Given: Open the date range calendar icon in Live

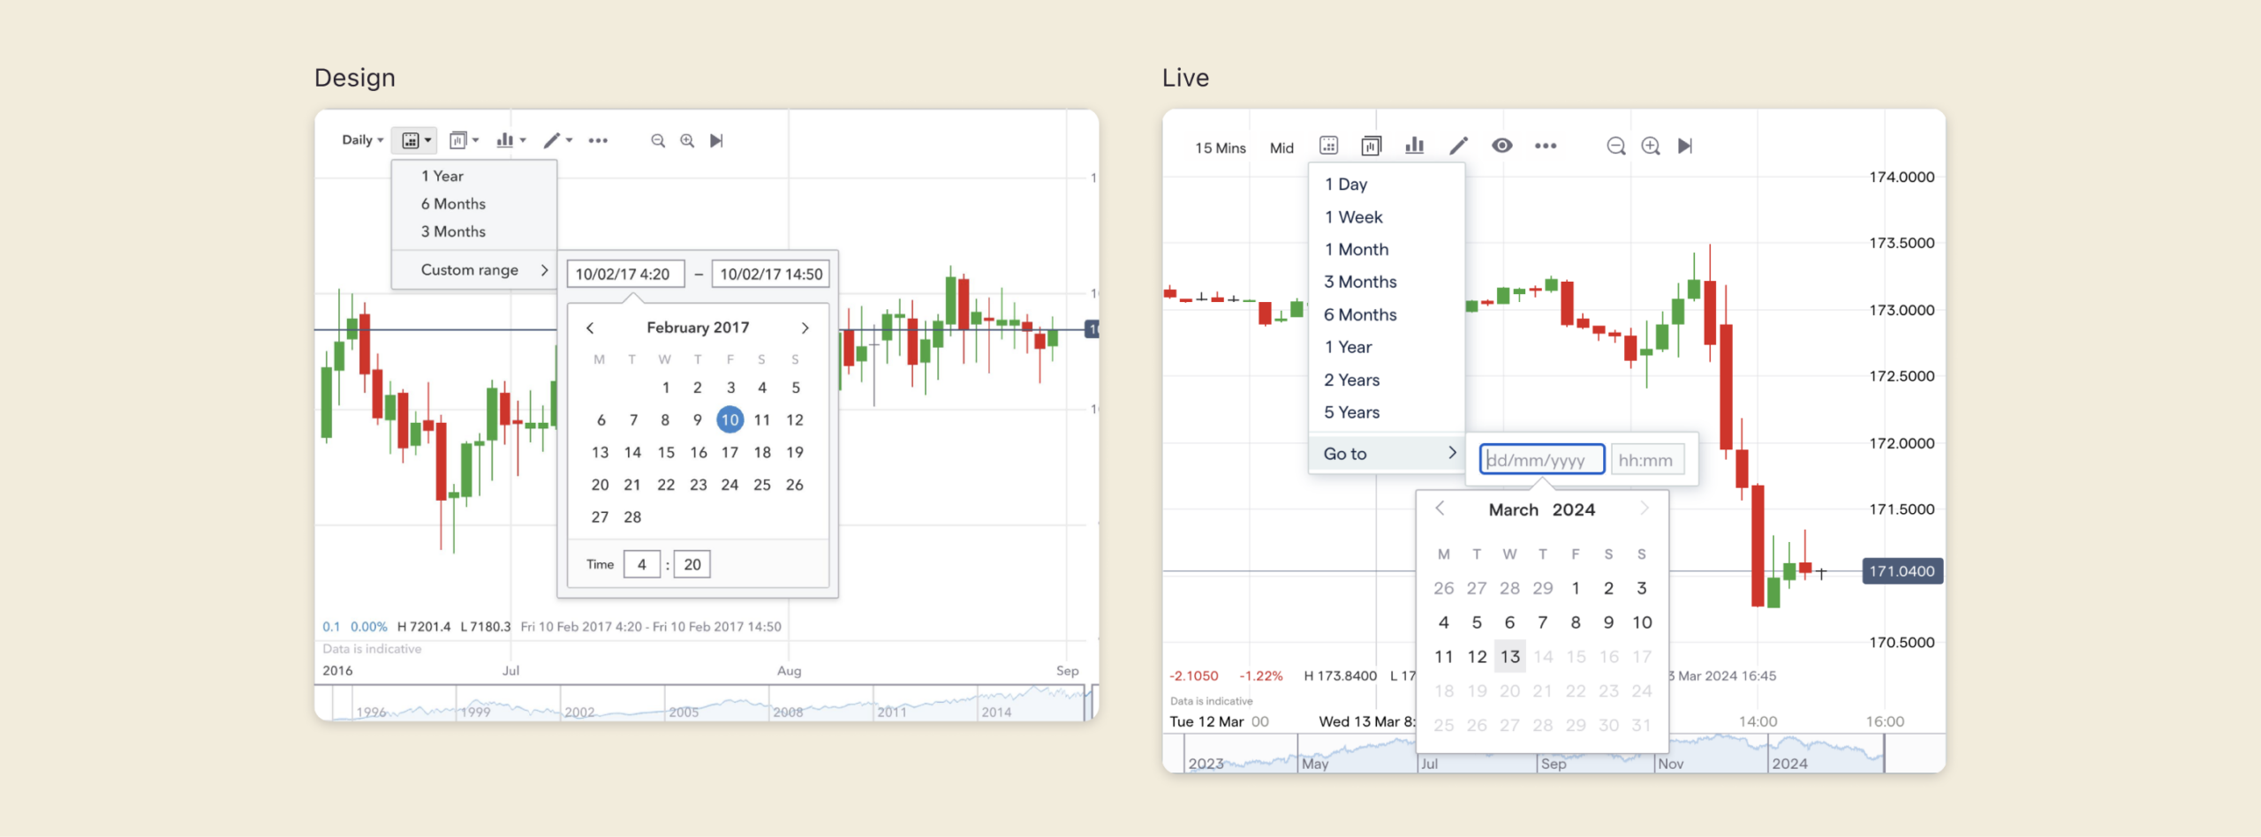Looking at the screenshot, I should (x=1328, y=146).
